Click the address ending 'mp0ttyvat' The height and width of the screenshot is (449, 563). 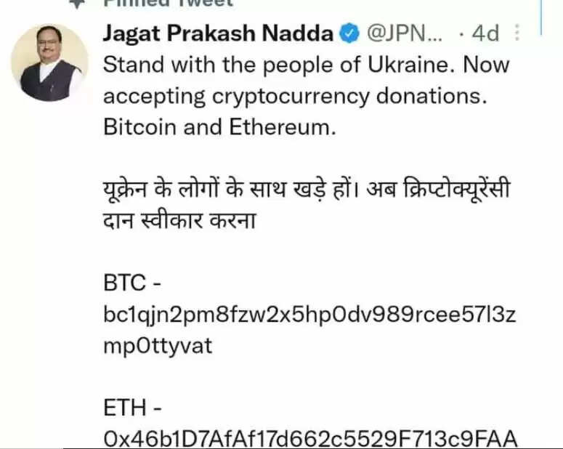(x=158, y=347)
